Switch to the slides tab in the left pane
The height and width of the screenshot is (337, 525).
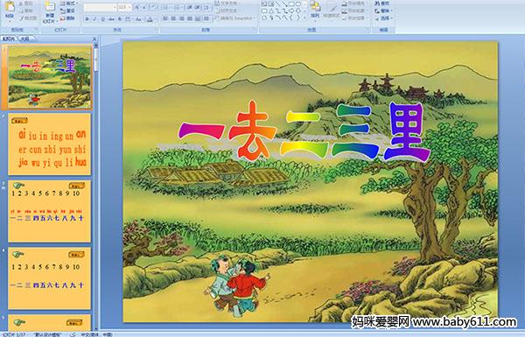point(9,39)
